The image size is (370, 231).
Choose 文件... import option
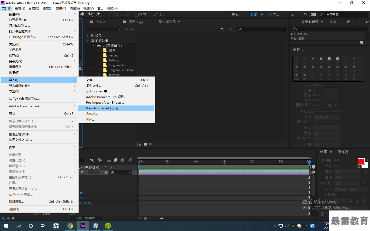[116, 80]
